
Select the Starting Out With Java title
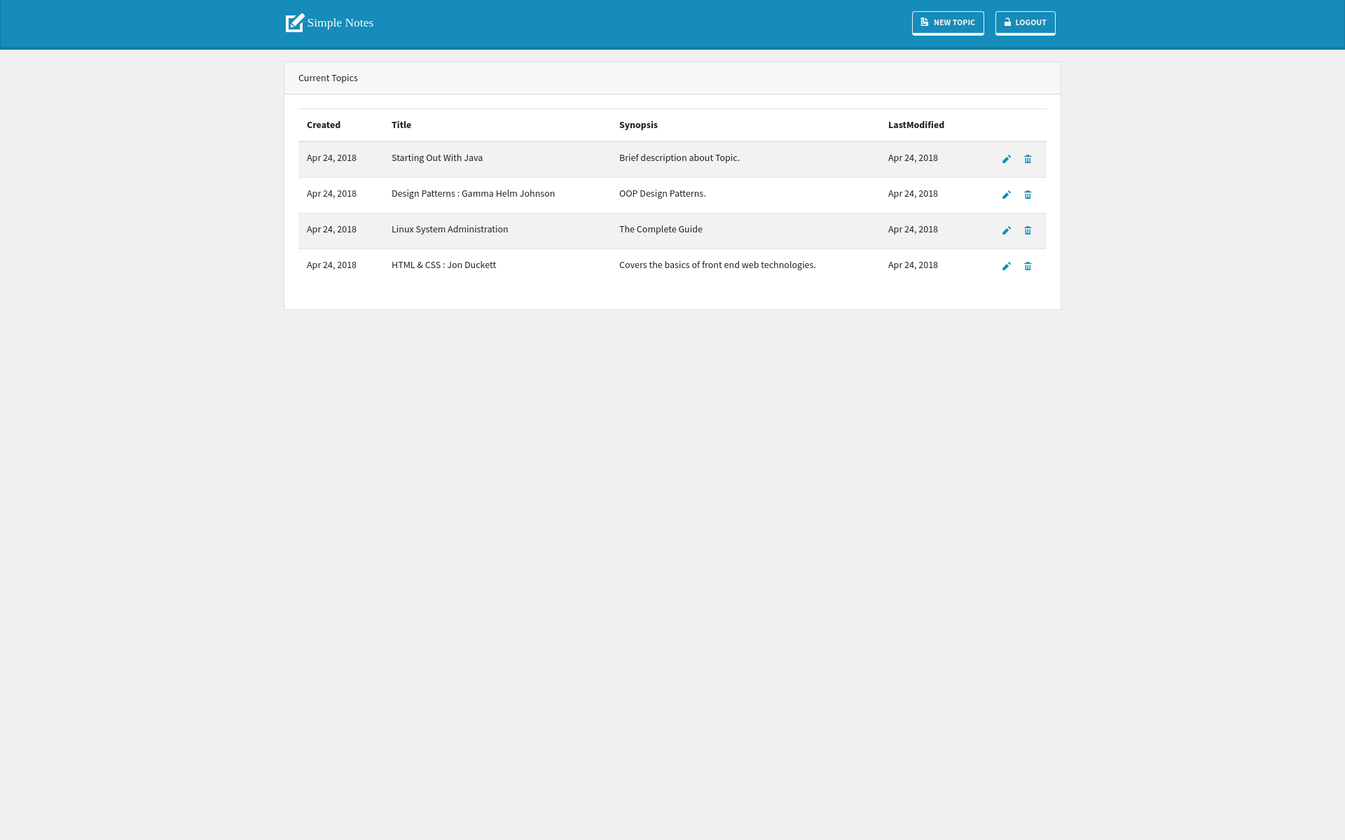pyautogui.click(x=436, y=158)
